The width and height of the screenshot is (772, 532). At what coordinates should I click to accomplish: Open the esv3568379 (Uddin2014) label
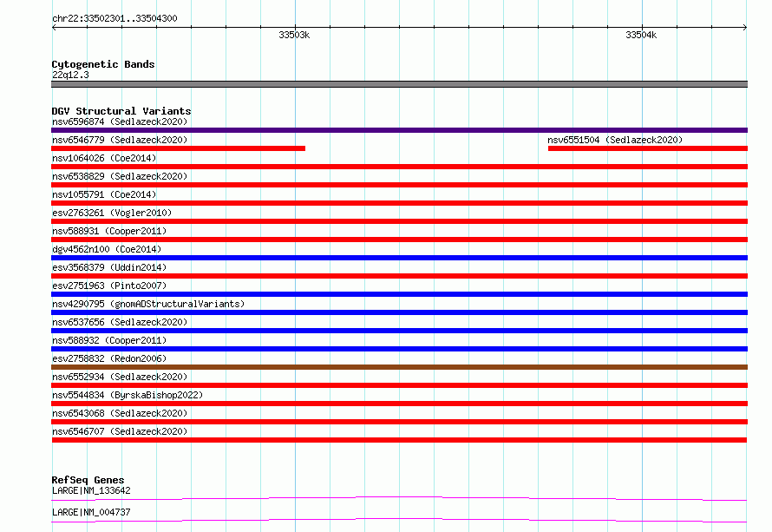click(109, 267)
